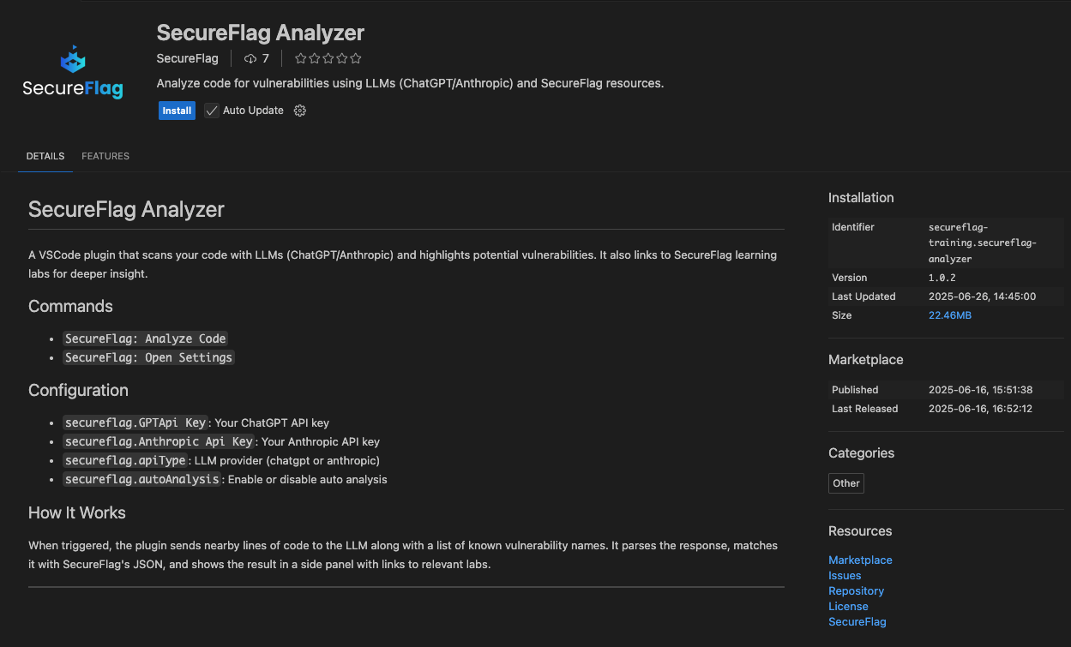The image size is (1071, 647).
Task: Click the Size label in Installation table
Action: (842, 315)
